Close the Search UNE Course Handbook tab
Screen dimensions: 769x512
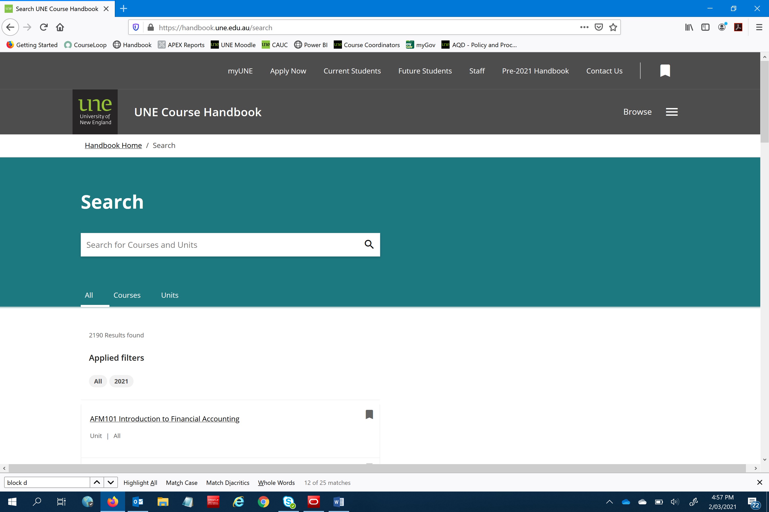click(106, 9)
